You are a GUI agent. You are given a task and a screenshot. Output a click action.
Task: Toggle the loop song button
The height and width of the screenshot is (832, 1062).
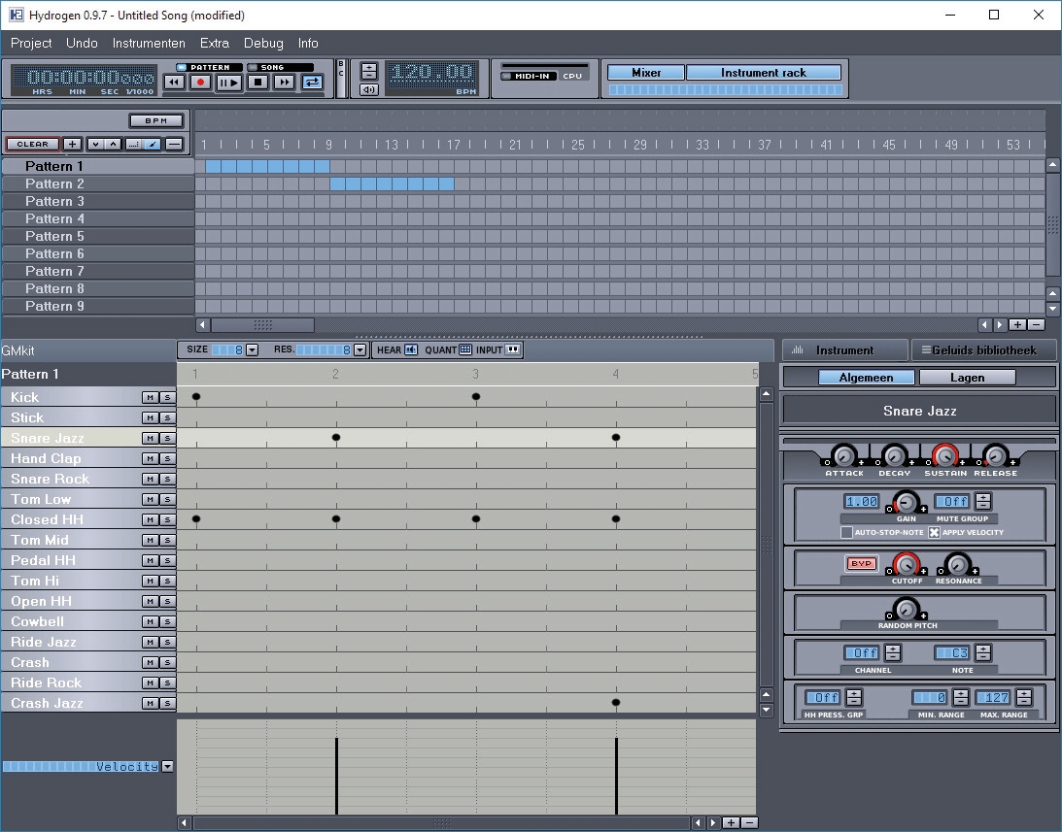312,83
